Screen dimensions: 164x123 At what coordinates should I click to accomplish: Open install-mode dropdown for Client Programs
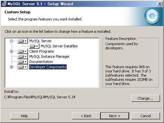pos(23,51)
